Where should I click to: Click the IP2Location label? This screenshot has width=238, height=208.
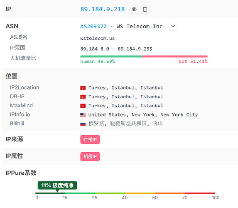tap(25, 87)
